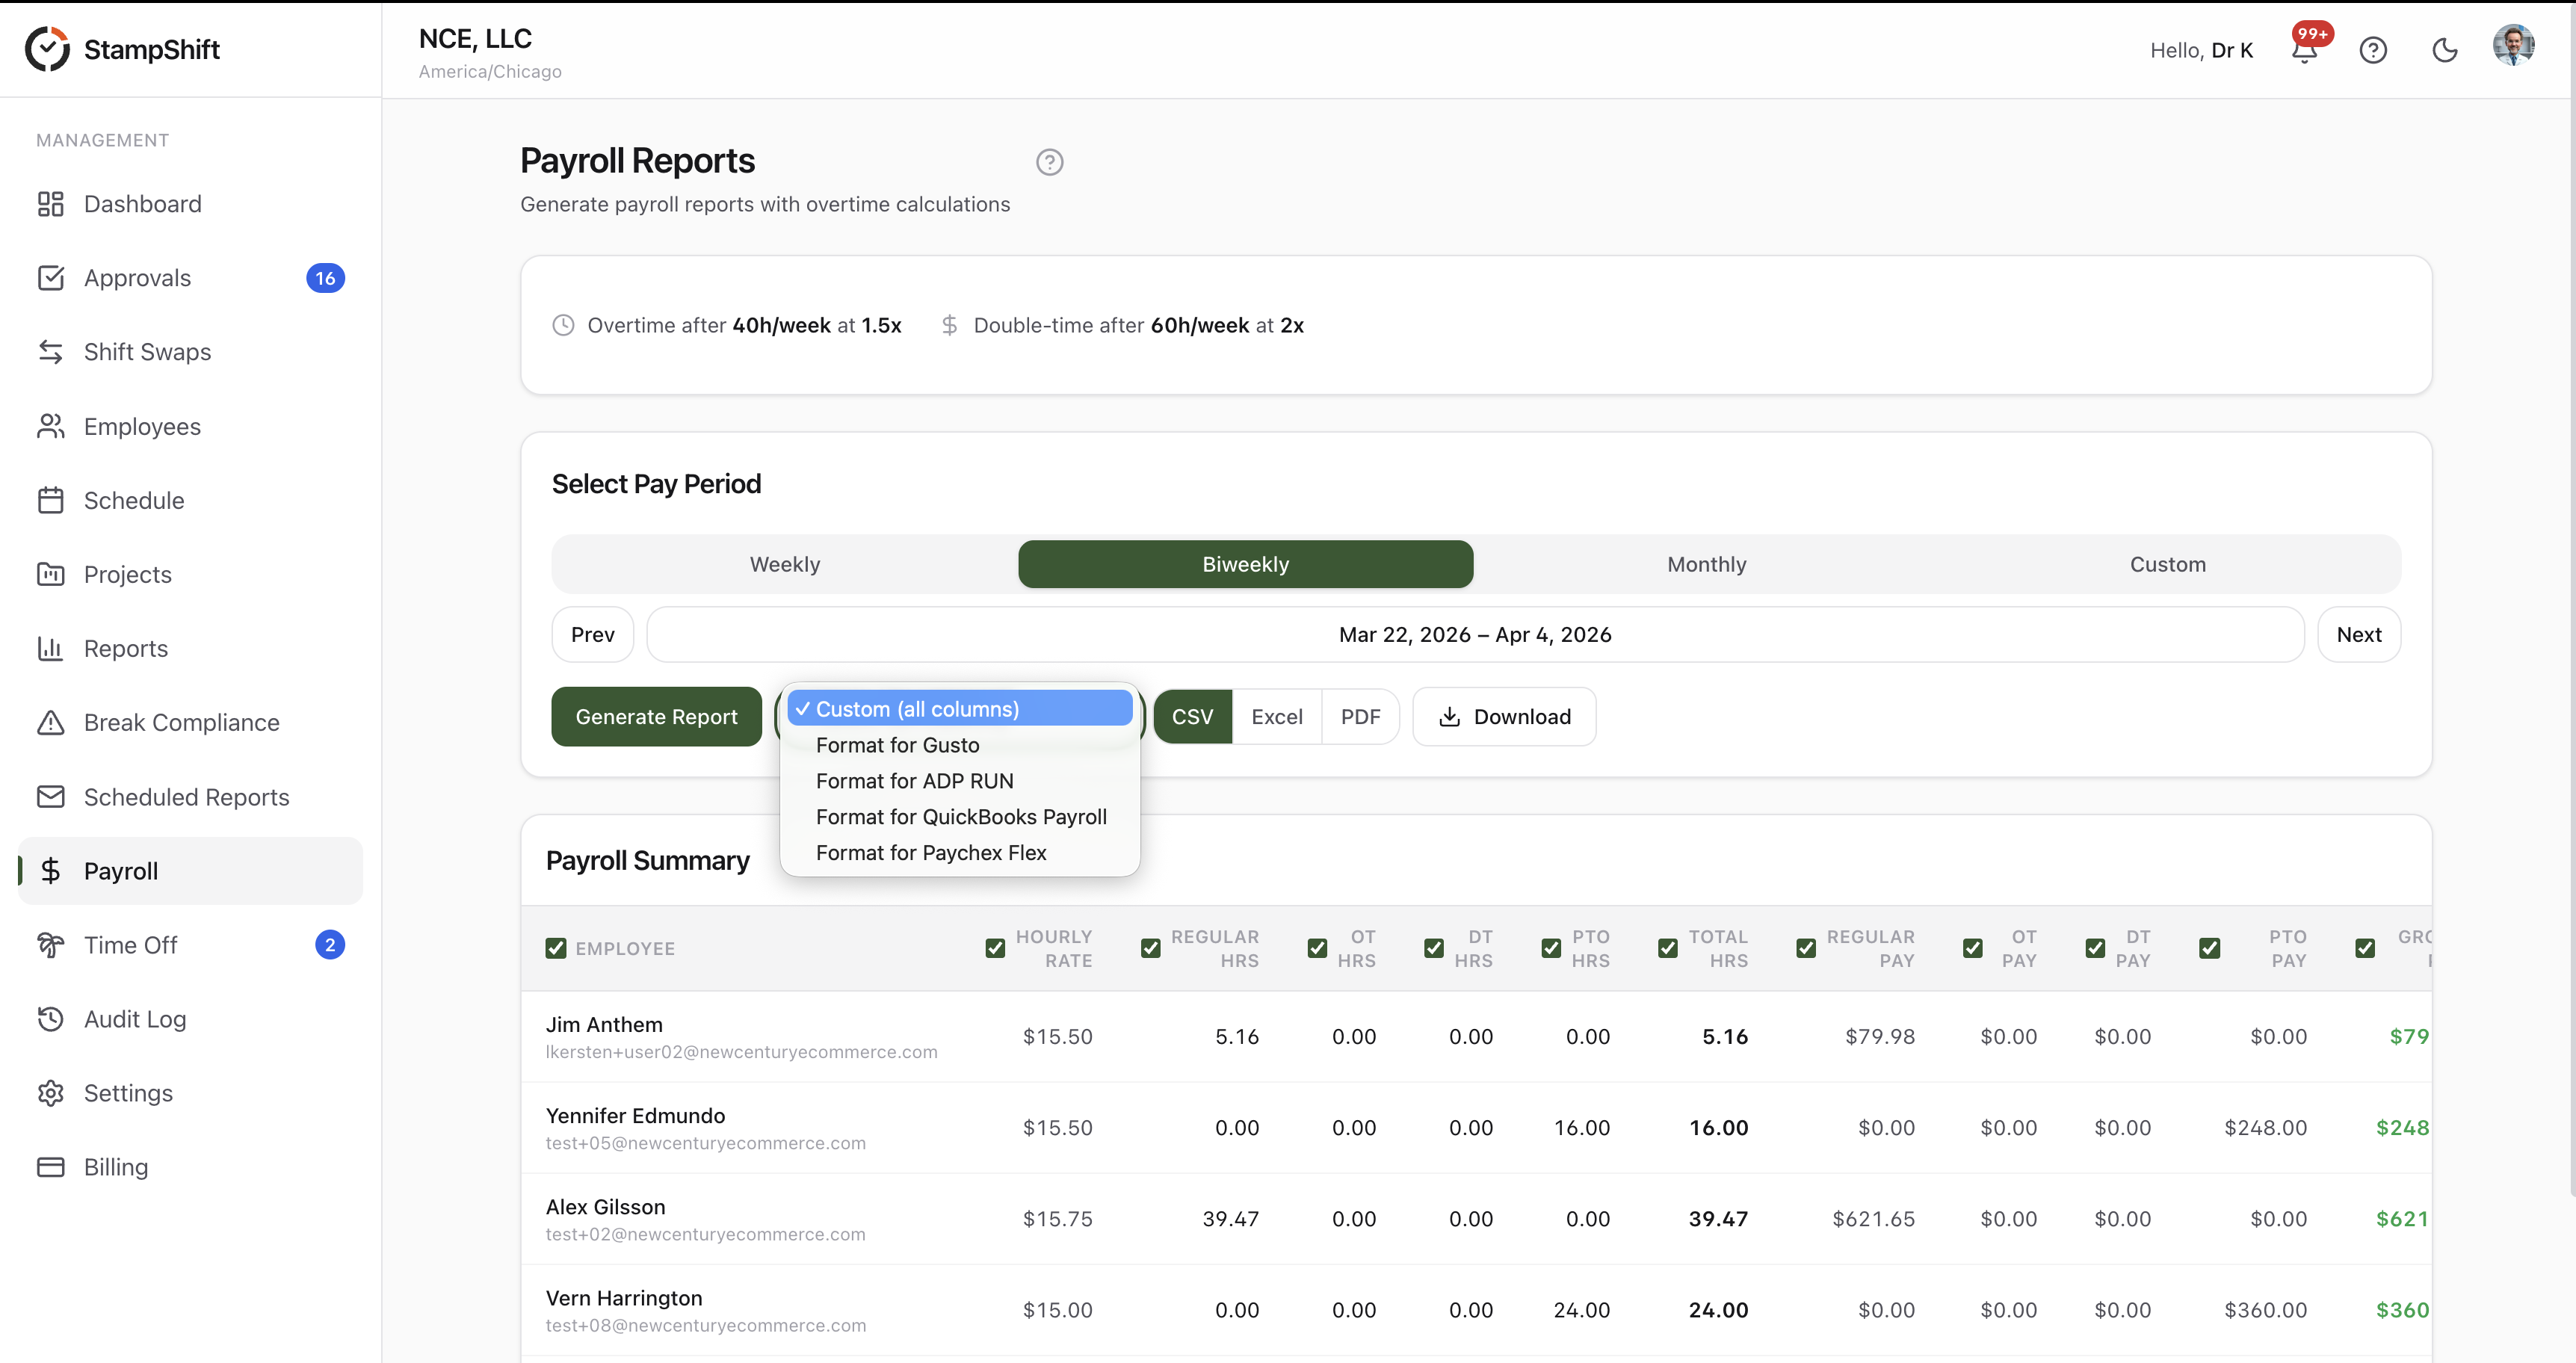Screen dimensions: 2576x1363
Task: Go to Dashboard in the sidebar
Action: [190, 204]
